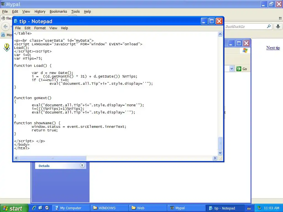This screenshot has width=283, height=212.
Task: Click the Notepad title bar document icon
Action: click(x=16, y=21)
